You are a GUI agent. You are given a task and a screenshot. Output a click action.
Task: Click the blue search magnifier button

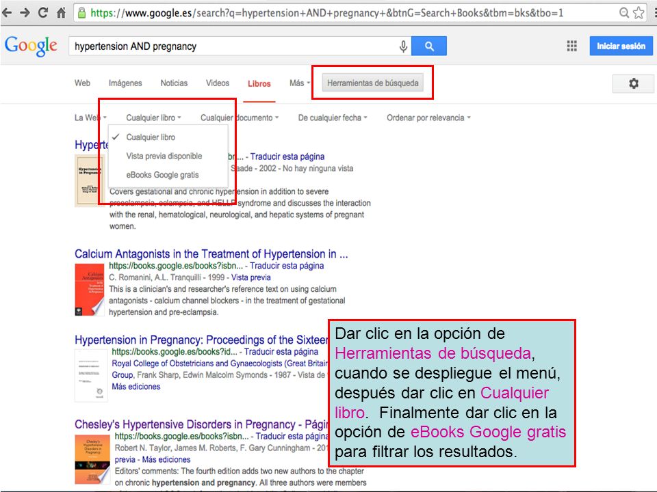click(x=429, y=46)
